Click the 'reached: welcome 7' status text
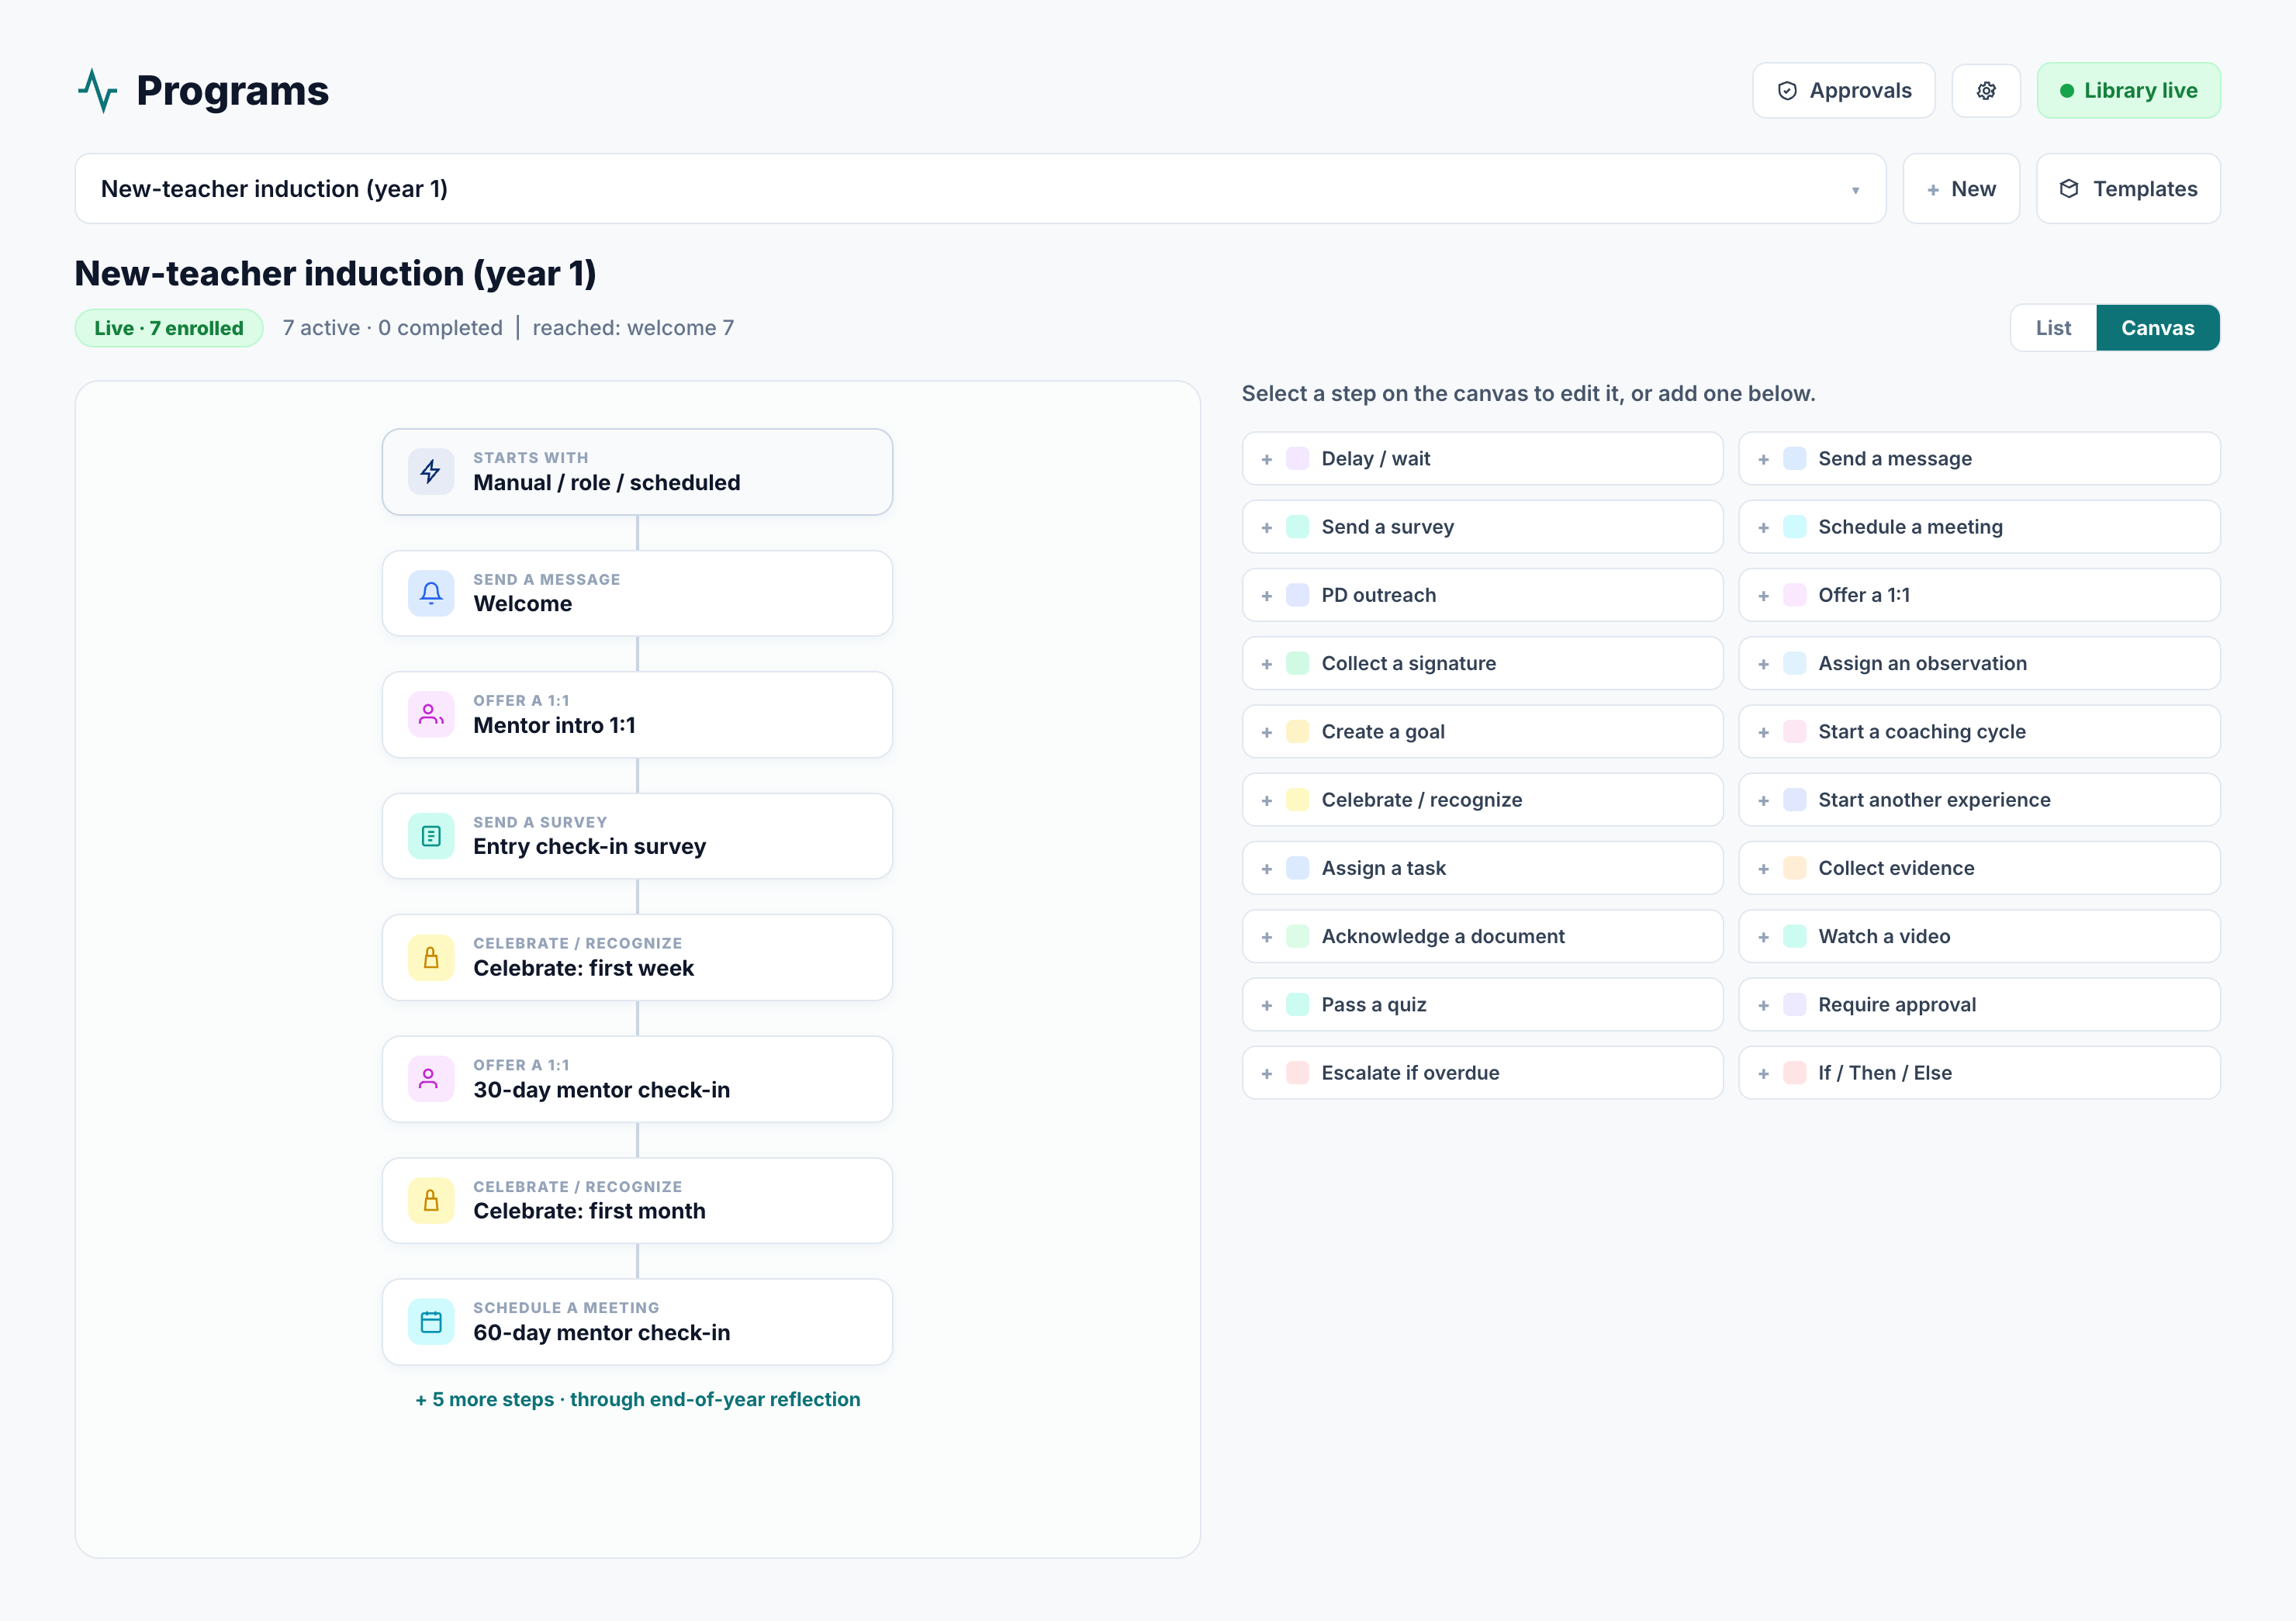2296x1621 pixels. pyautogui.click(x=633, y=328)
